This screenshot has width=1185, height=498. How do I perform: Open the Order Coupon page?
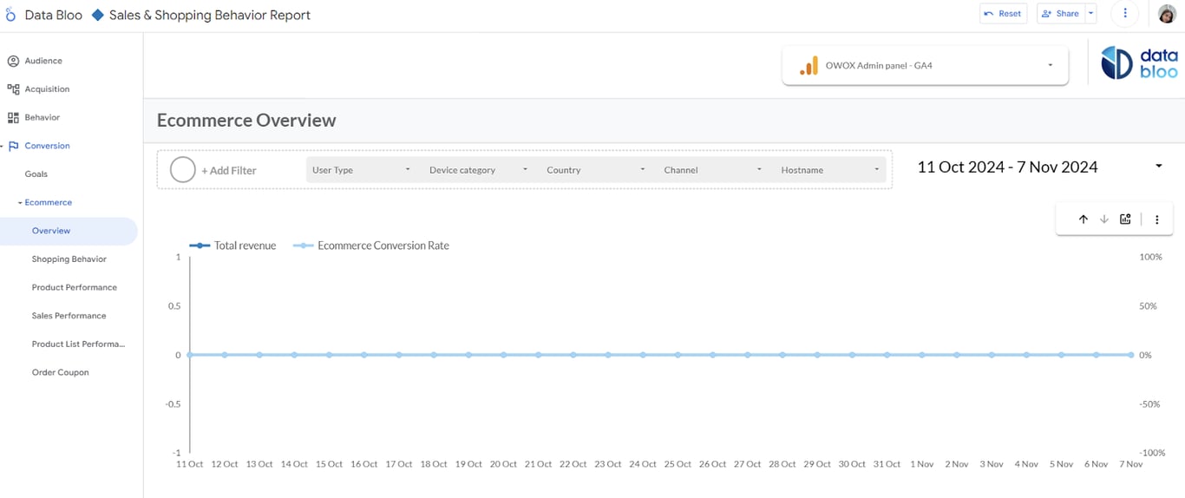(x=61, y=372)
